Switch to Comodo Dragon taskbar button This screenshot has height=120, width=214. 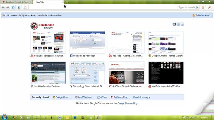(x=98, y=118)
